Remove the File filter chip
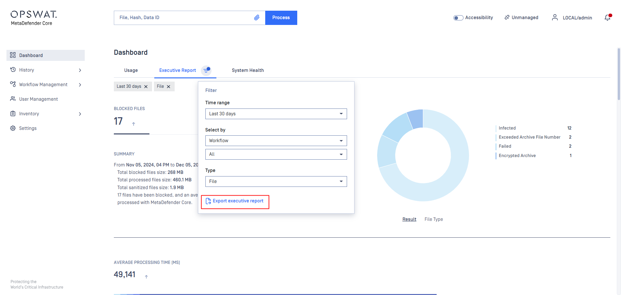Viewport: 621px width, 295px height. click(x=169, y=86)
